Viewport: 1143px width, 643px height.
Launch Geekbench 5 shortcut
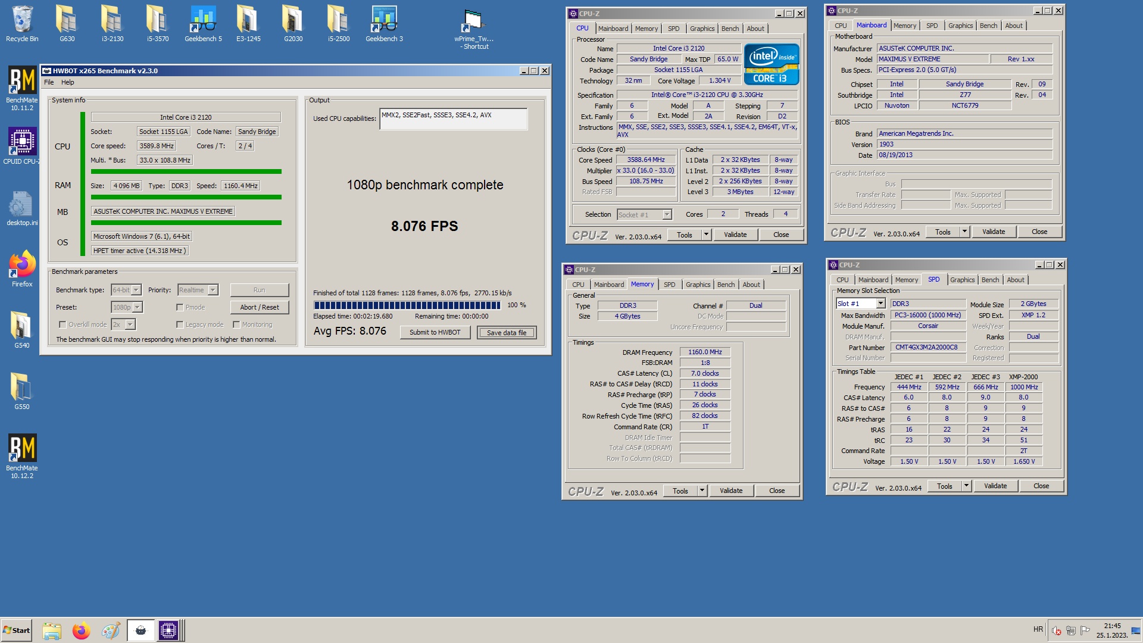click(203, 24)
